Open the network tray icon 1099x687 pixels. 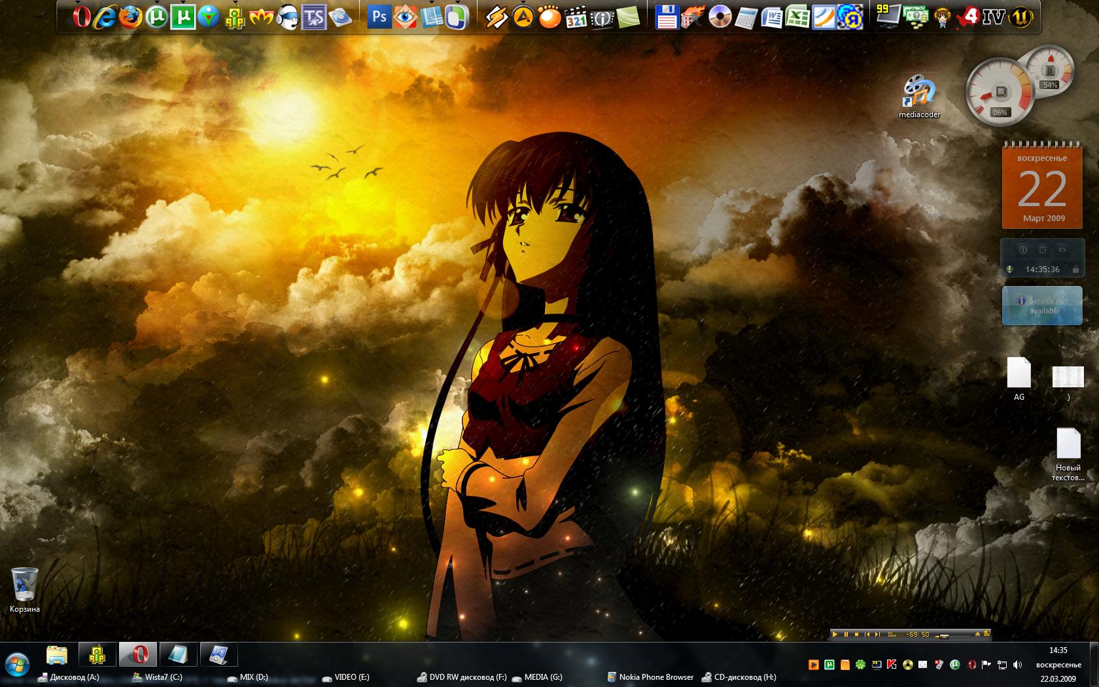click(1002, 665)
